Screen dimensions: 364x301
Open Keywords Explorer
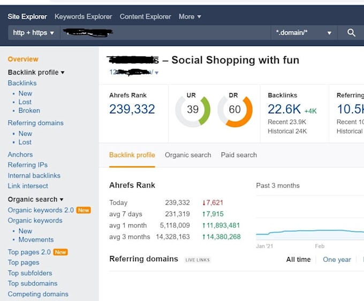pyautogui.click(x=84, y=17)
